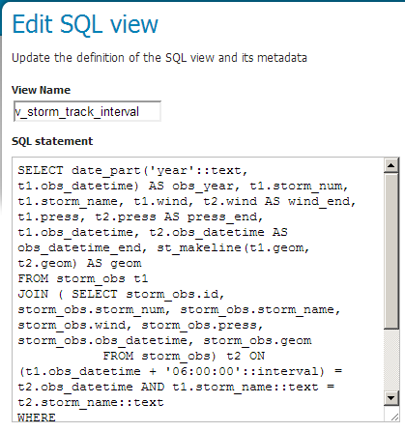Click the line "SELECT date_part('year'::text,"
Viewport: 405px width, 432px height.
tap(132, 170)
